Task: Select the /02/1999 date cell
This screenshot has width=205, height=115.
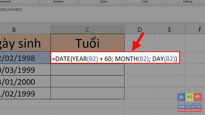Action: click(x=25, y=93)
